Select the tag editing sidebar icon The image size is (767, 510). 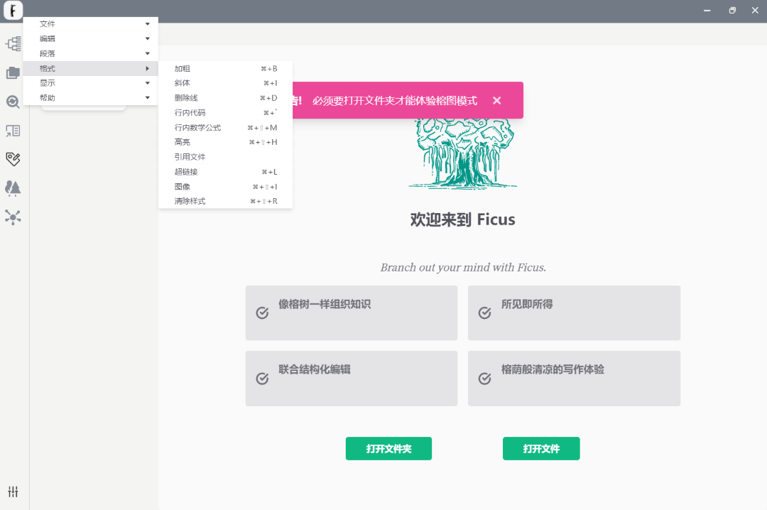point(13,159)
